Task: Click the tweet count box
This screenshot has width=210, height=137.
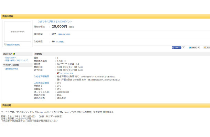Action: pyautogui.click(x=198, y=48)
